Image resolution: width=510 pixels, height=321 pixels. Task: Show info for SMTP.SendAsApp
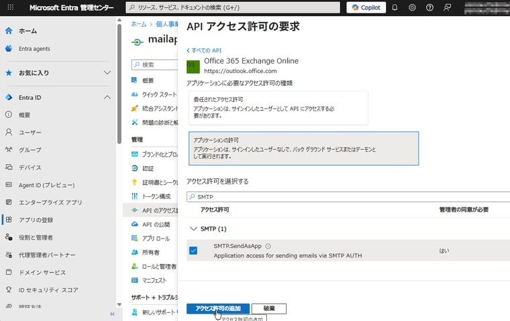tap(268, 246)
